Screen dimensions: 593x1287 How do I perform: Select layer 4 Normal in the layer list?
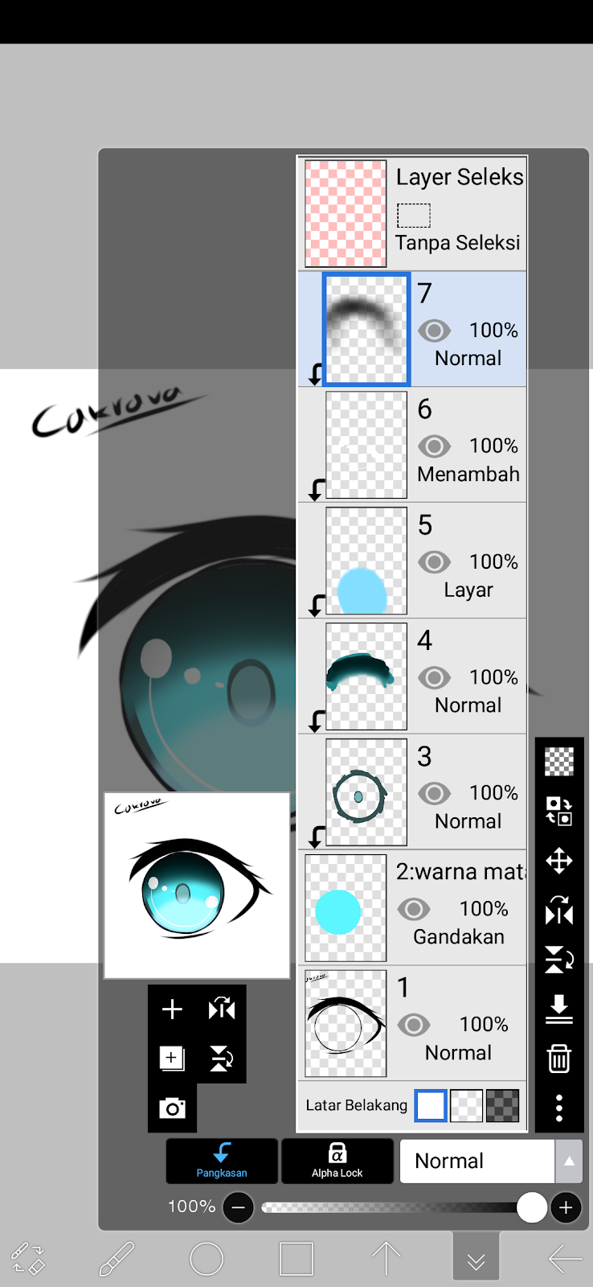412,676
